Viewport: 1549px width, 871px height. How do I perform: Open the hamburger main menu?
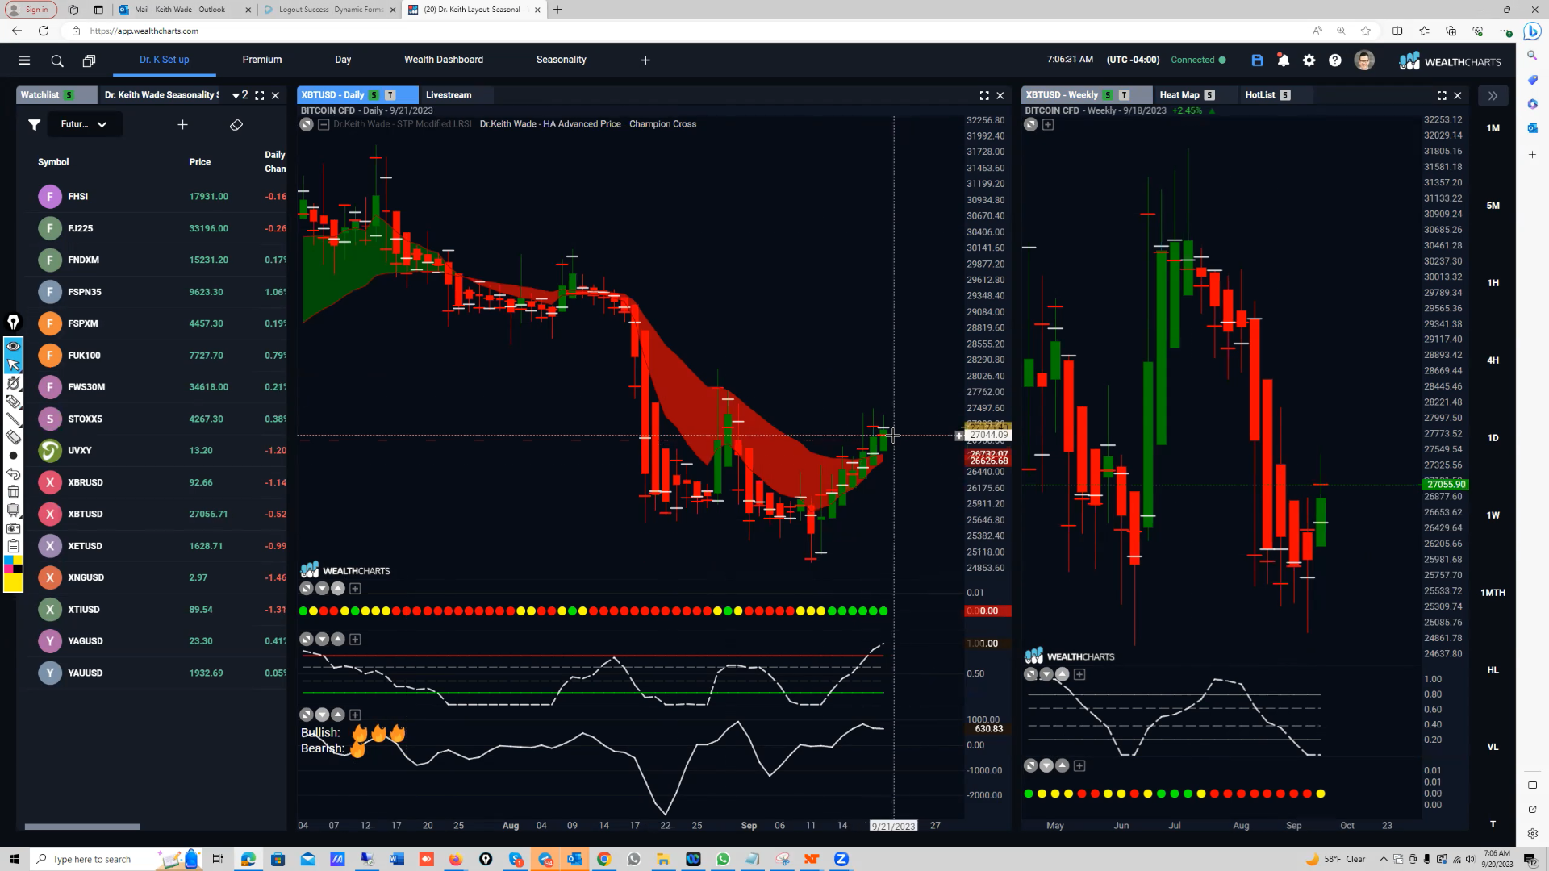point(24,60)
